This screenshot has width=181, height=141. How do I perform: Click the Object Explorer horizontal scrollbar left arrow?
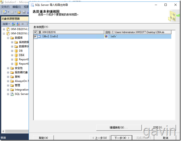point(3,131)
